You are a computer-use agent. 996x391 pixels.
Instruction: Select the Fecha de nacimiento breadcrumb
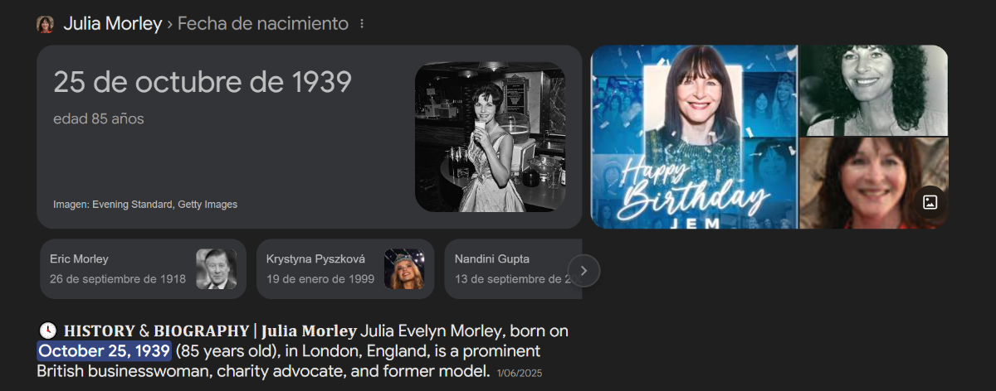263,24
